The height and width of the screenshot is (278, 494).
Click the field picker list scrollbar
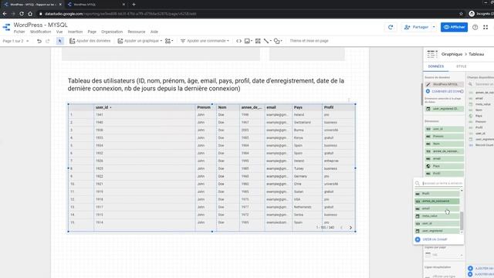[x=462, y=221]
